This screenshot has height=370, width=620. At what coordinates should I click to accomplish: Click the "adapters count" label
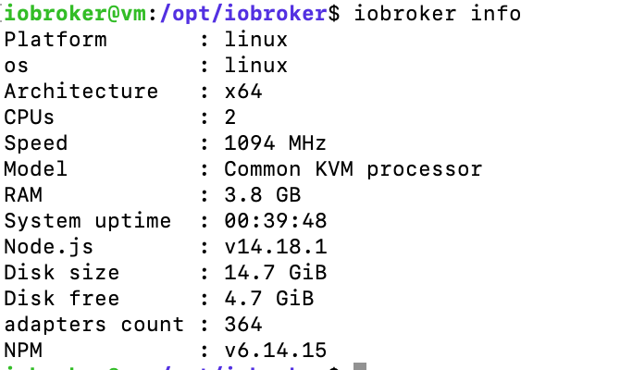(x=93, y=325)
